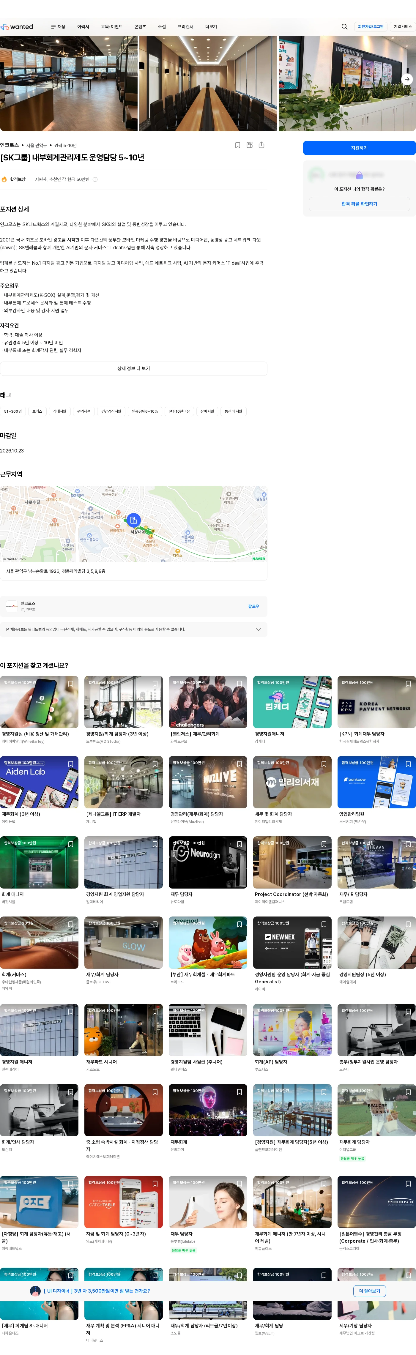Click the add-to-resume icon beside bookmark
Image resolution: width=416 pixels, height=1355 pixels.
tap(250, 145)
